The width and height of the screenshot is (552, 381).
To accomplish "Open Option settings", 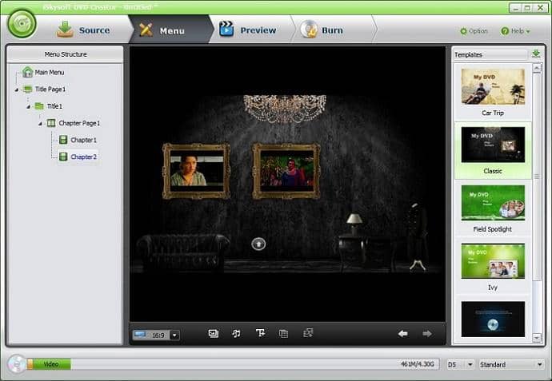I will [x=474, y=31].
